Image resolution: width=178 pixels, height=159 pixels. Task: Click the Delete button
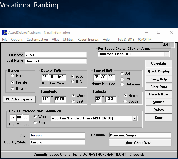click(x=159, y=110)
